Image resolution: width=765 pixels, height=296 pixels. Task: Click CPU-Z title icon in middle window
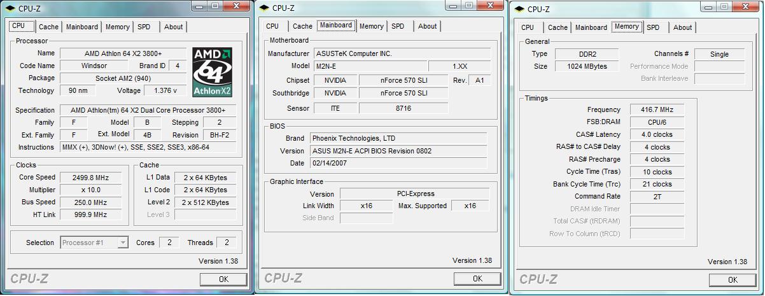263,8
